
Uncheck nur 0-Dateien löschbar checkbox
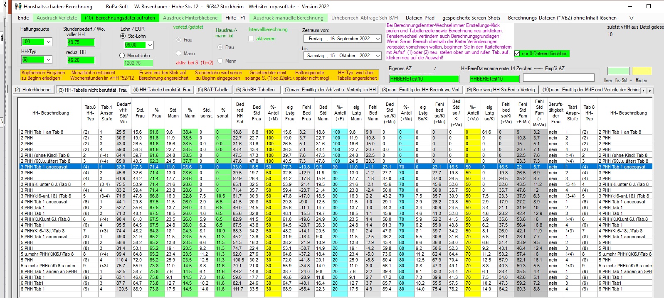pos(517,54)
